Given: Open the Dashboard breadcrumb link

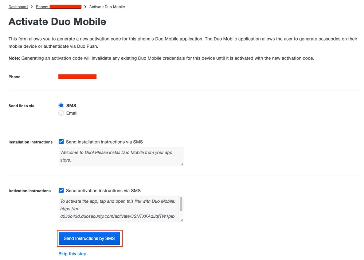Looking at the screenshot, I should click(18, 7).
